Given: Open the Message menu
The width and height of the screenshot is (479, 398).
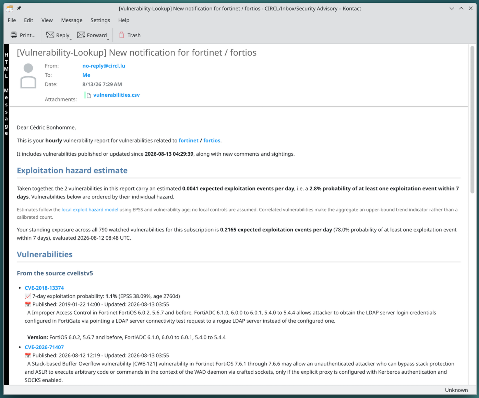Looking at the screenshot, I should (x=72, y=20).
